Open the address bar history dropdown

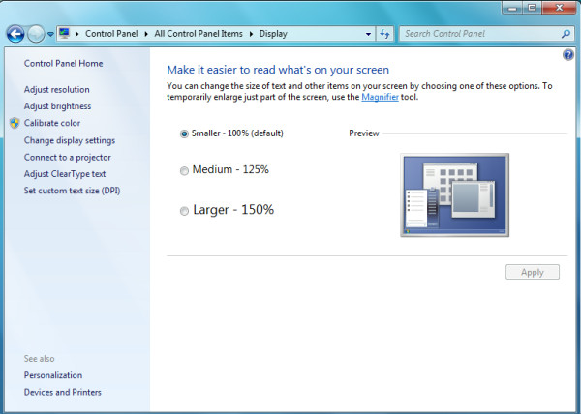[368, 34]
